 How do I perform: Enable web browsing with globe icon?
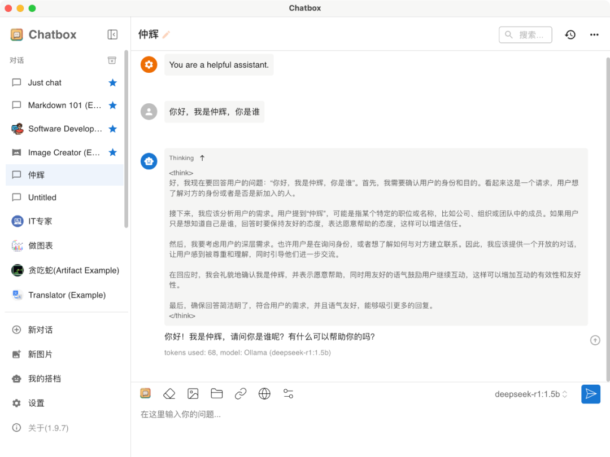(x=264, y=394)
